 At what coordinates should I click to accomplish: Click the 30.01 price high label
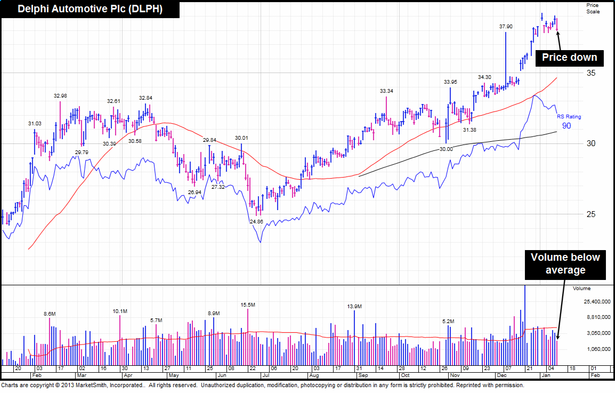coord(241,138)
